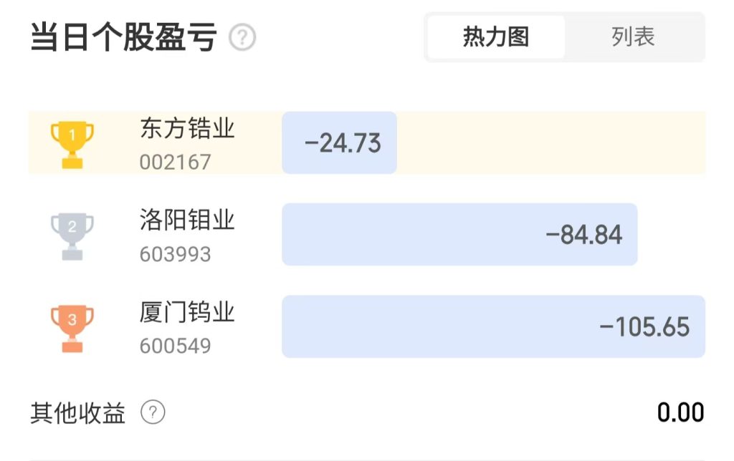Click the 其他收益 label

coord(77,413)
